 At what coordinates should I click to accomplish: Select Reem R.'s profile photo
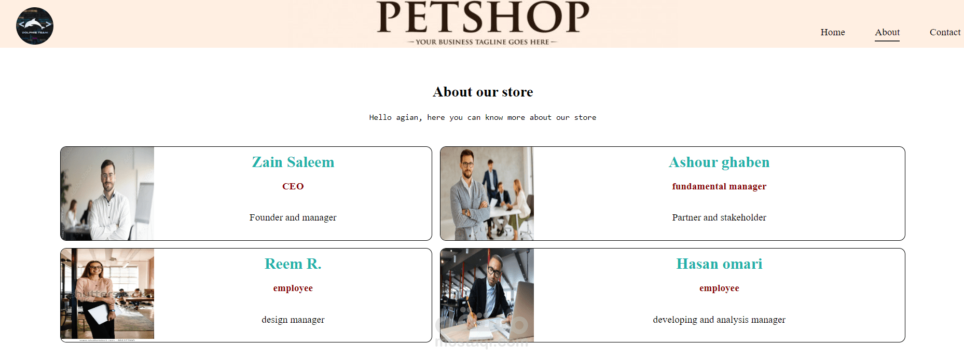107,294
